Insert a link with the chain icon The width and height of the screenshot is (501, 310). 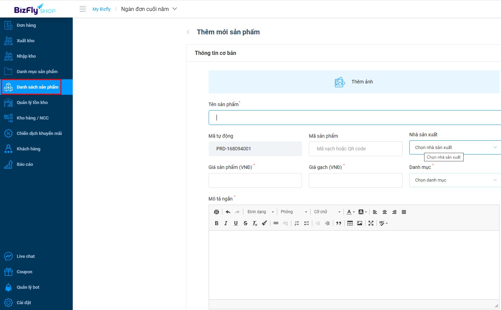point(276,223)
